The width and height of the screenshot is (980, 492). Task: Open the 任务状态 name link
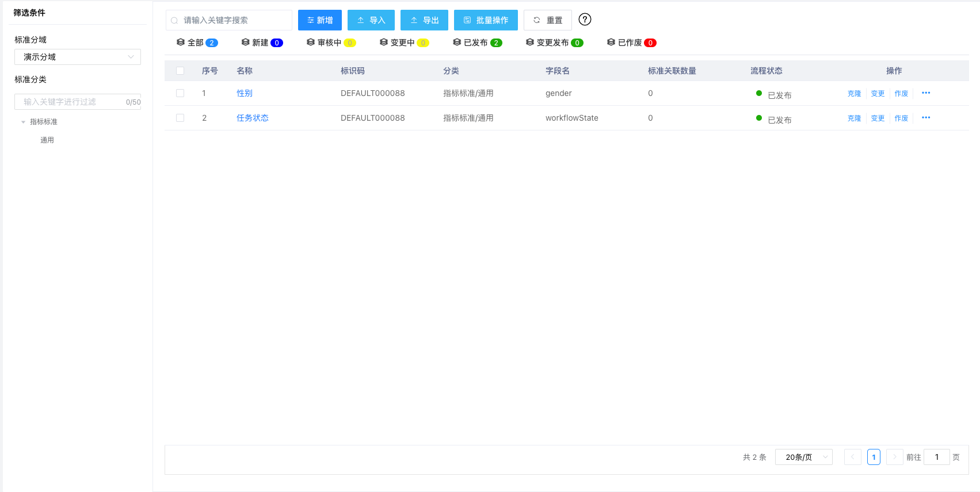(253, 118)
